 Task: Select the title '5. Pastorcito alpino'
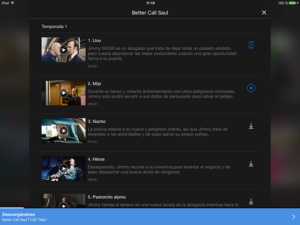click(x=107, y=197)
